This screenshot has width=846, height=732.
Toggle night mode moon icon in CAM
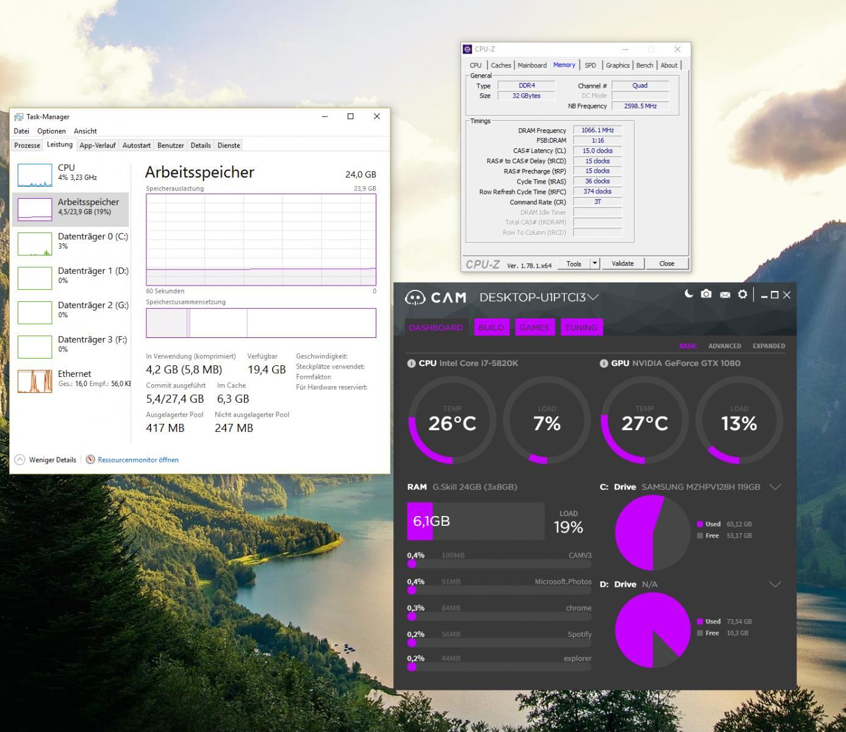(x=689, y=294)
